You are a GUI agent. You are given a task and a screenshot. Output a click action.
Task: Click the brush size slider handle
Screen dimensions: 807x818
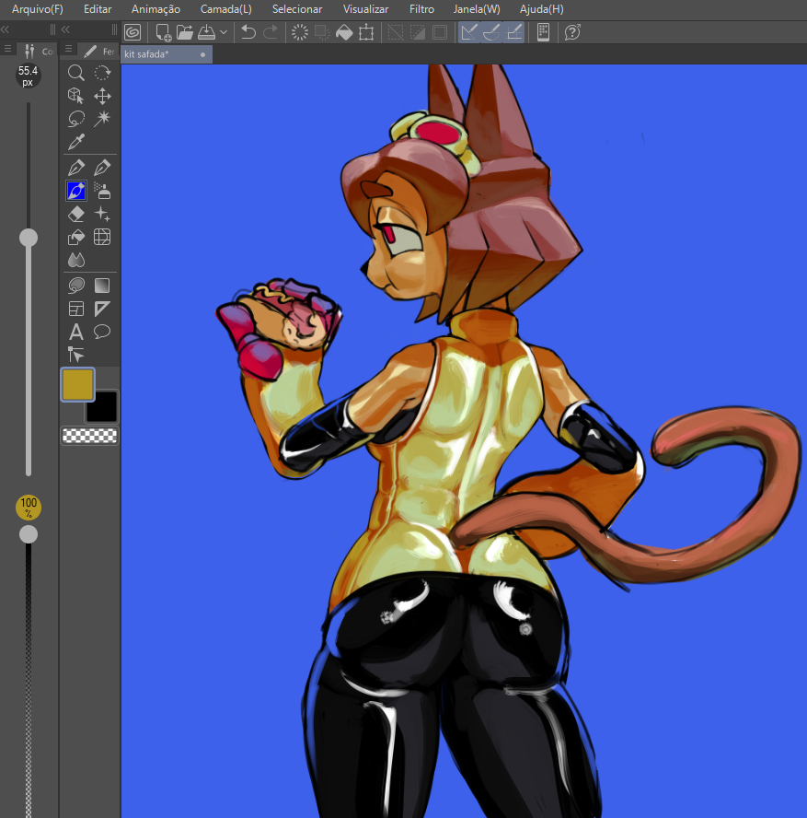tap(29, 238)
